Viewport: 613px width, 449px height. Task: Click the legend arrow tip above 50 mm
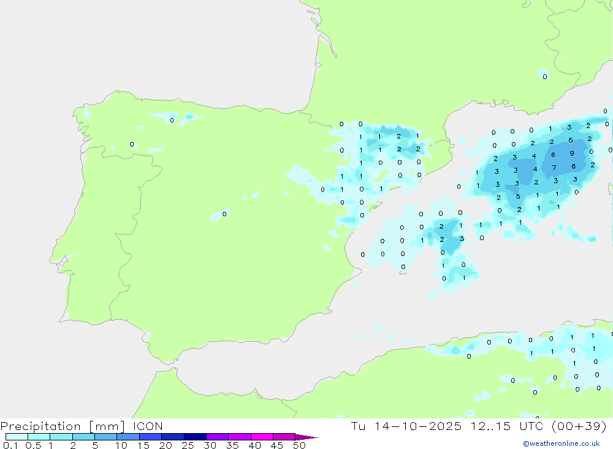[306, 437]
